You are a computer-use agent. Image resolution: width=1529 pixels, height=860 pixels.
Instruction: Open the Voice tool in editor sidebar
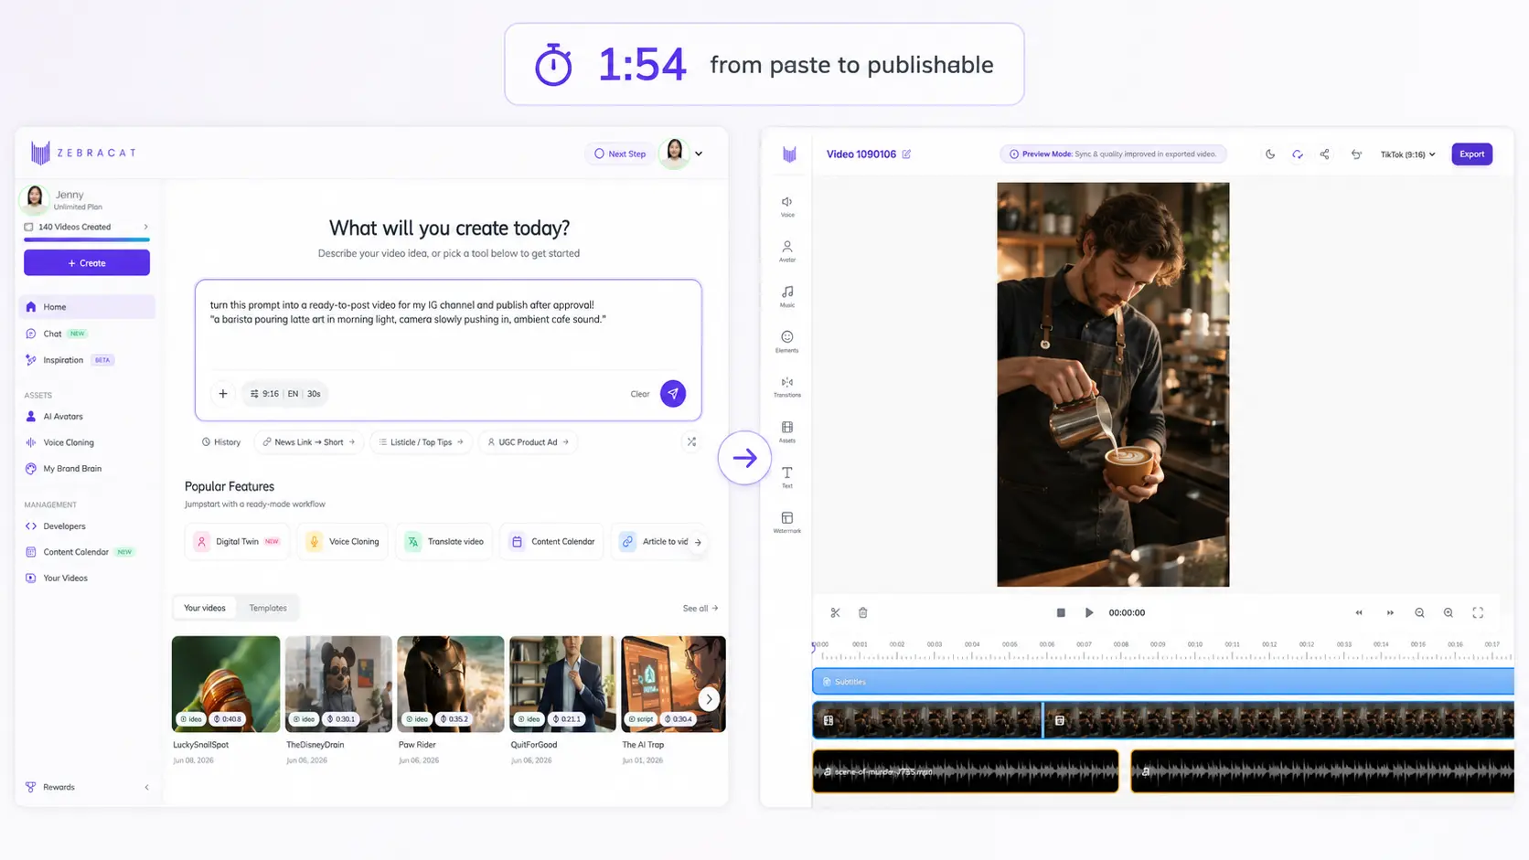click(786, 206)
